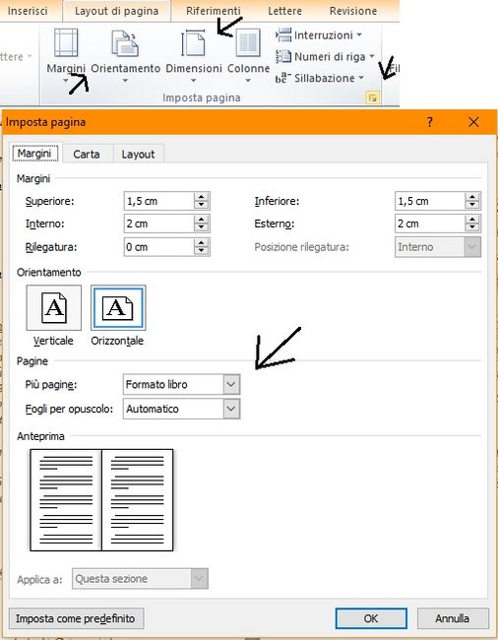Decrease the Superiore margin with spinner
498x640 pixels.
pos(202,205)
